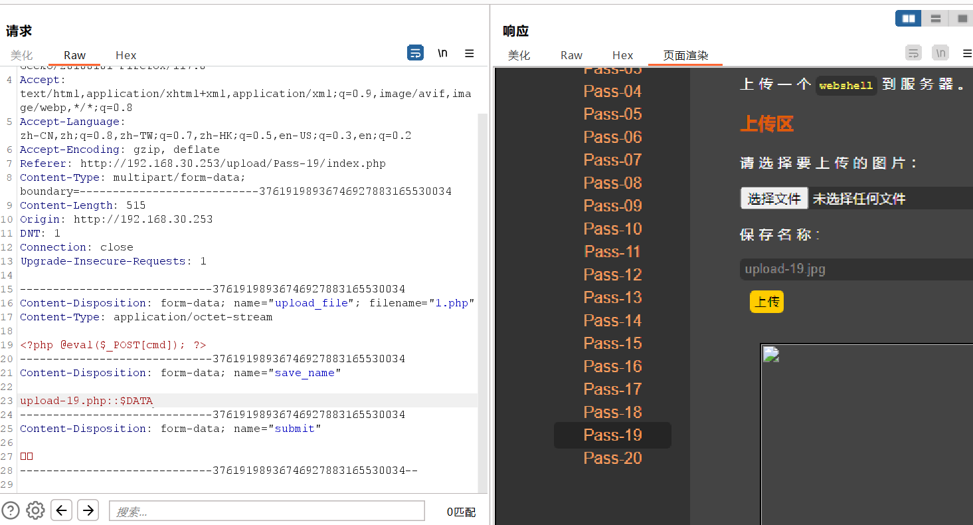Click the 上传 upload button
973x525 pixels.
point(766,302)
